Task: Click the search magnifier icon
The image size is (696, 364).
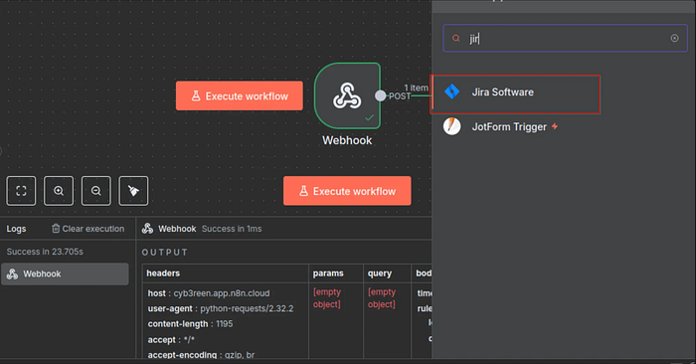Action: pos(455,38)
